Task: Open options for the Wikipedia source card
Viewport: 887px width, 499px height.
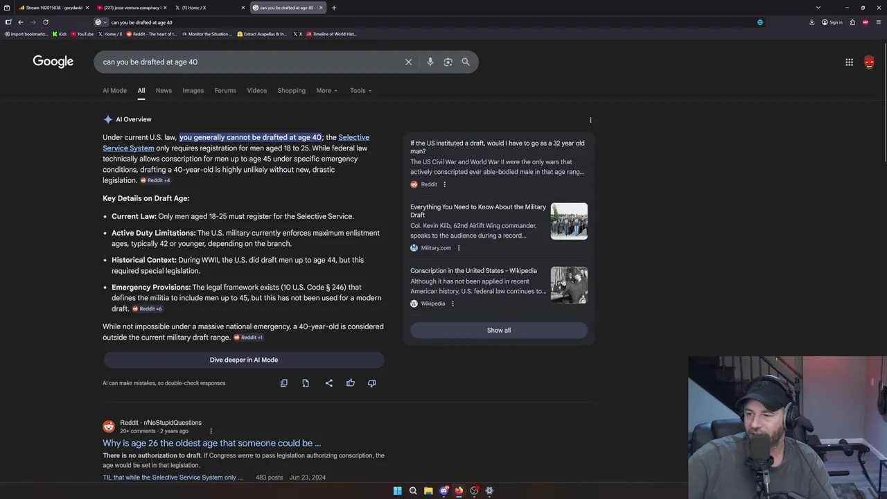Action: (453, 304)
